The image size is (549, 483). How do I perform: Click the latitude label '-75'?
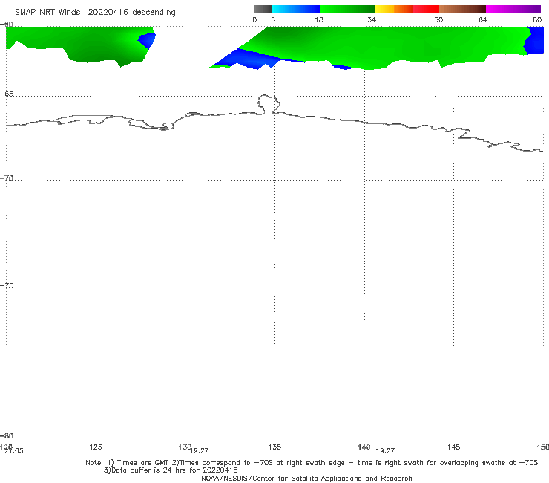pos(7,285)
